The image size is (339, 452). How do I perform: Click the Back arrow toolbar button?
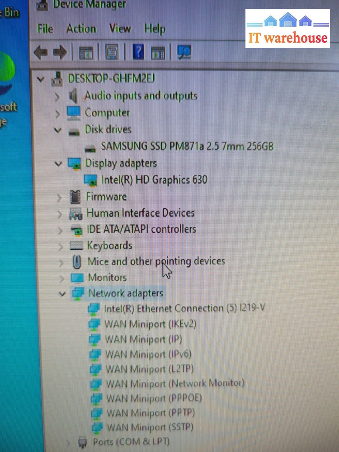click(41, 53)
